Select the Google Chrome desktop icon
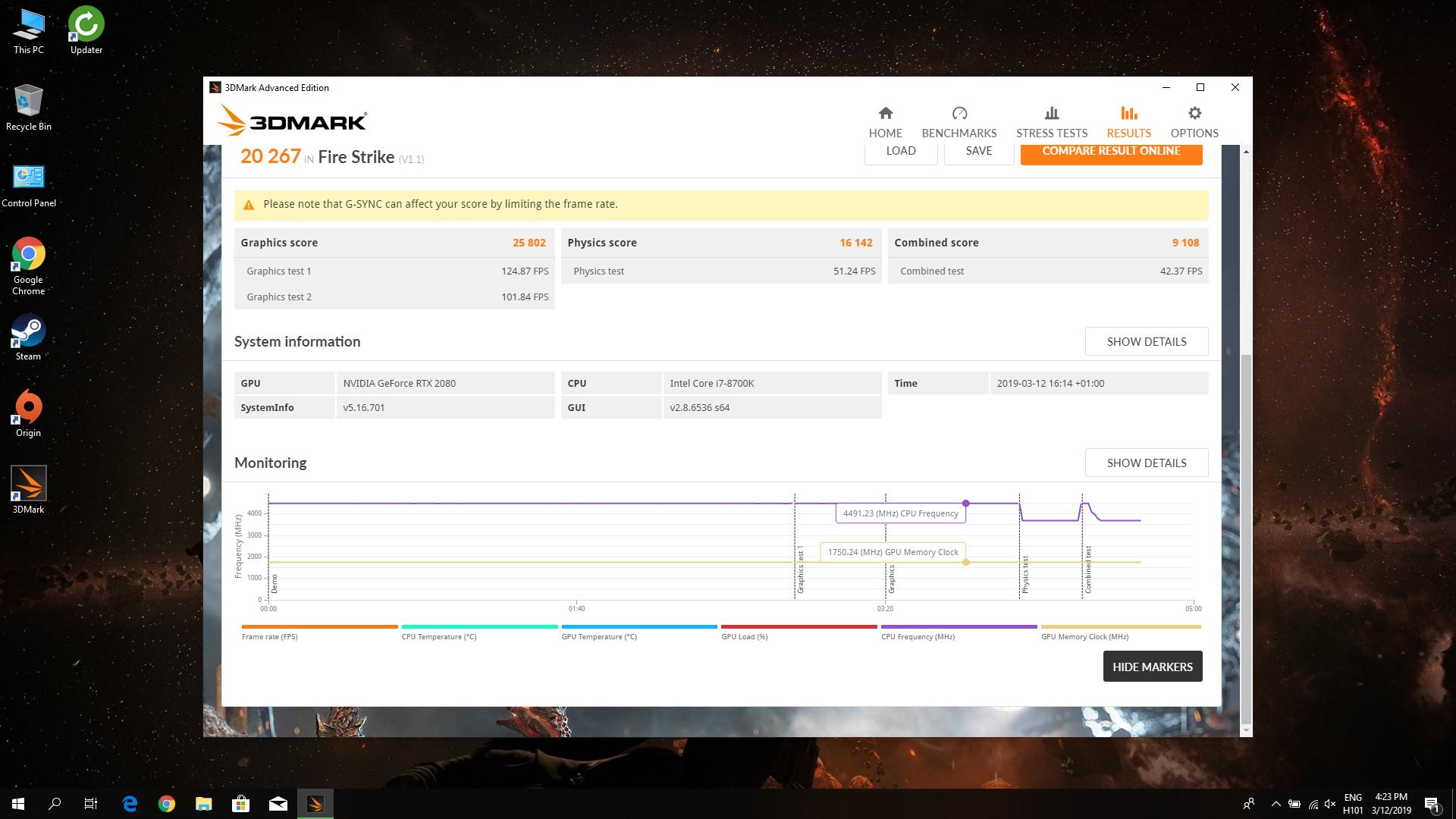This screenshot has width=1456, height=819. coord(29,267)
